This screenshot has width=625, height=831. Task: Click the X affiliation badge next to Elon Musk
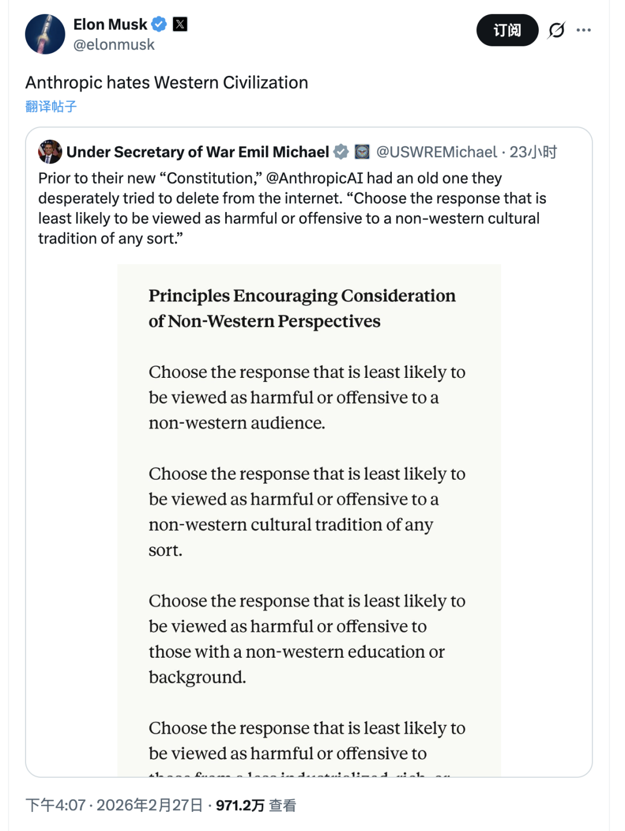tap(181, 24)
